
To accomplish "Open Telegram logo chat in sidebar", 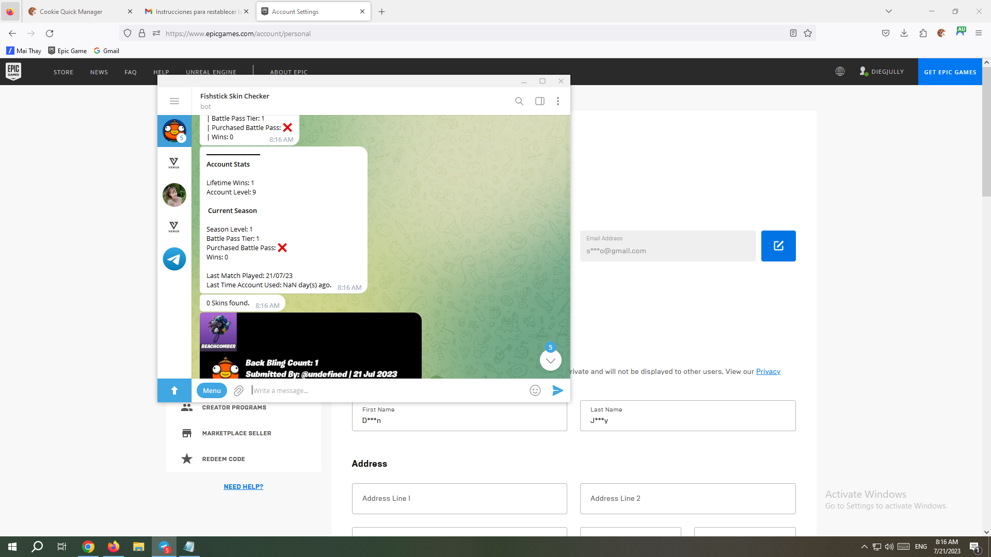I will [x=174, y=259].
